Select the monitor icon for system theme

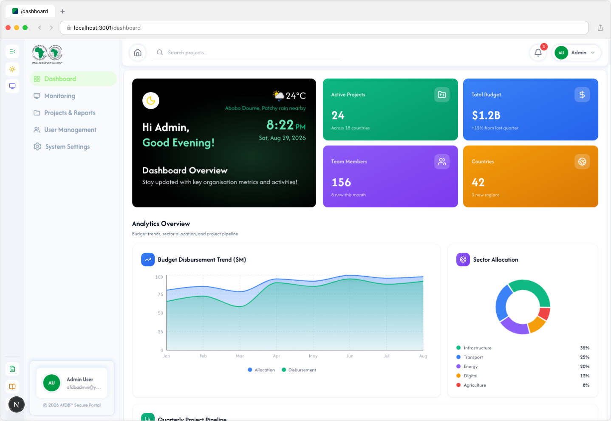click(12, 86)
